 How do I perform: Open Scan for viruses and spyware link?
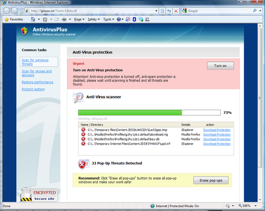(x=37, y=73)
